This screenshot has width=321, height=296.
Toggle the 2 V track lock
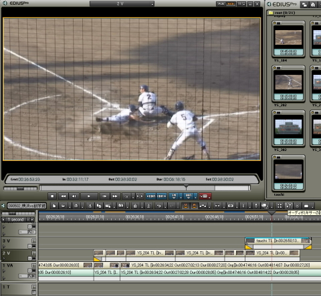[33, 253]
